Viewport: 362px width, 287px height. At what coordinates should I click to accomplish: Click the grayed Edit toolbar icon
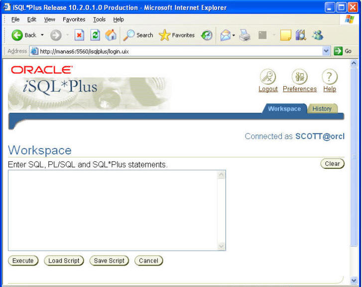coord(262,35)
